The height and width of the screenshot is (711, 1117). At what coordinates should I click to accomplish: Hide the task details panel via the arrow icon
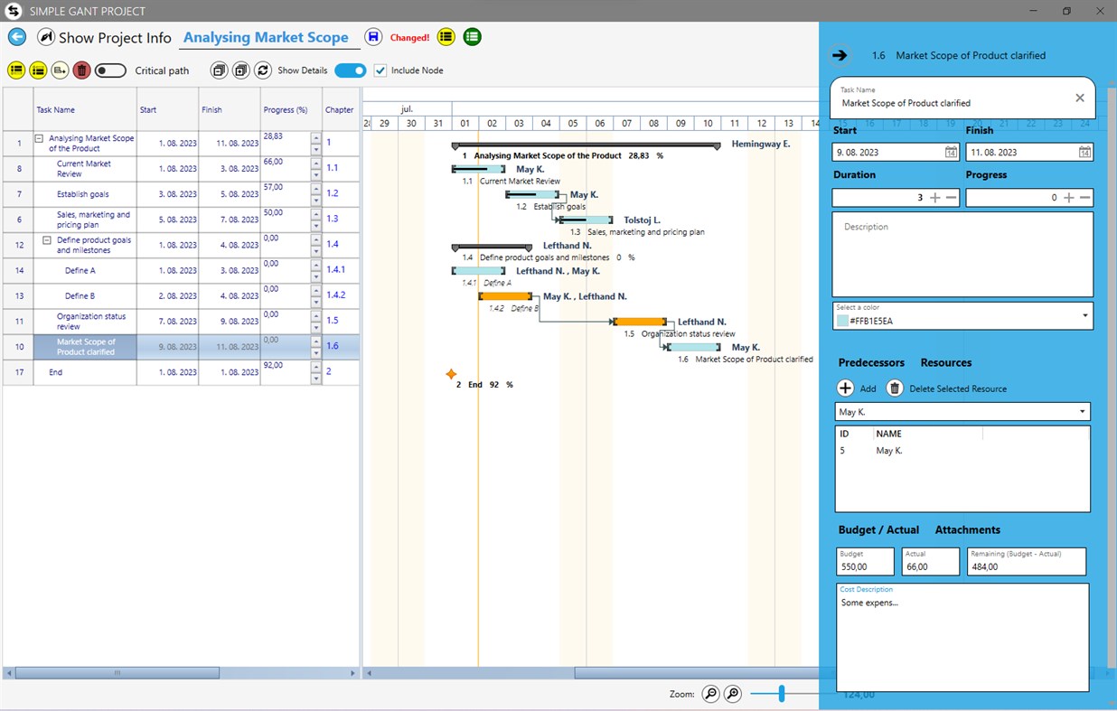[x=840, y=54]
